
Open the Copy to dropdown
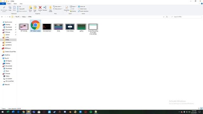(35, 9)
